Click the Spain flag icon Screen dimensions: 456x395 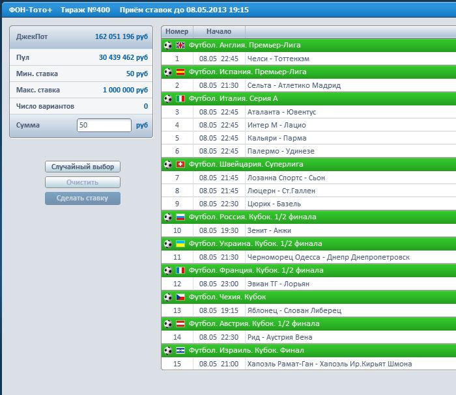tap(180, 72)
